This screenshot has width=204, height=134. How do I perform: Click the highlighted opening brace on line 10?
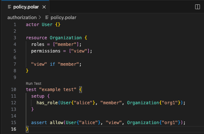tap(80, 90)
